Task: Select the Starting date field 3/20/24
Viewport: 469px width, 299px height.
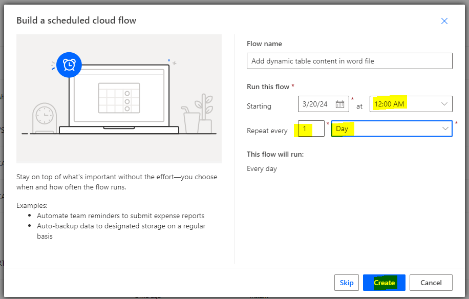Action: point(316,104)
